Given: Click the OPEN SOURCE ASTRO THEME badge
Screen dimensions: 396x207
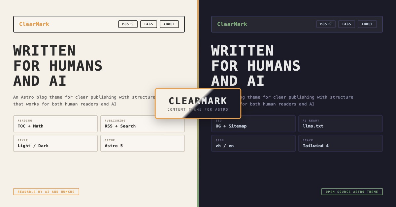Looking at the screenshot, I should pyautogui.click(x=352, y=192).
